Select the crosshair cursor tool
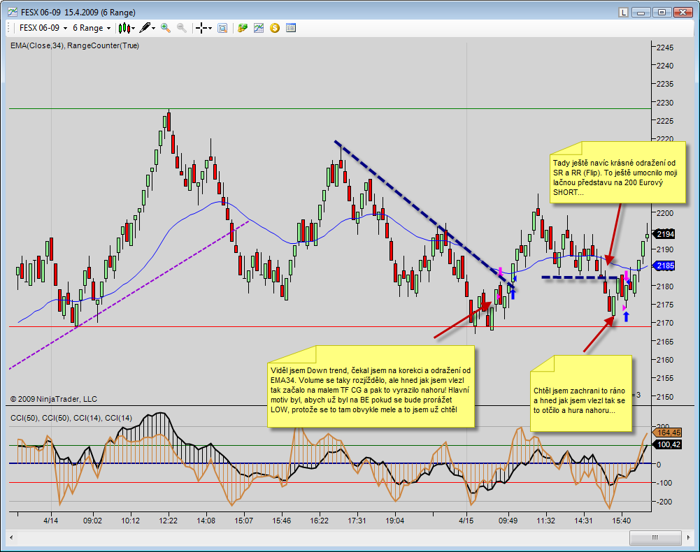The height and width of the screenshot is (552, 700). coord(201,28)
